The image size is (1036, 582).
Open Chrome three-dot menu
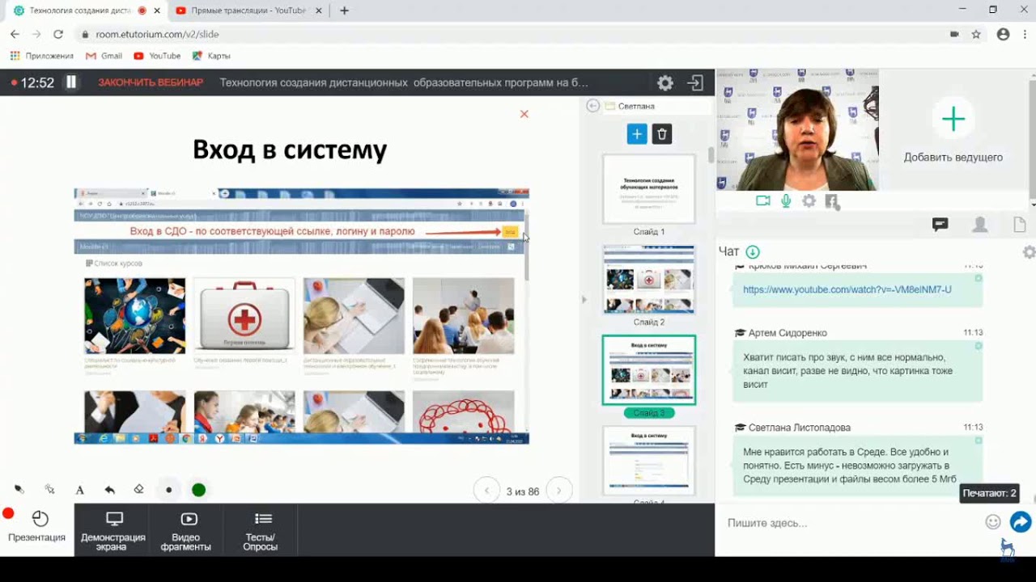pos(1024,34)
